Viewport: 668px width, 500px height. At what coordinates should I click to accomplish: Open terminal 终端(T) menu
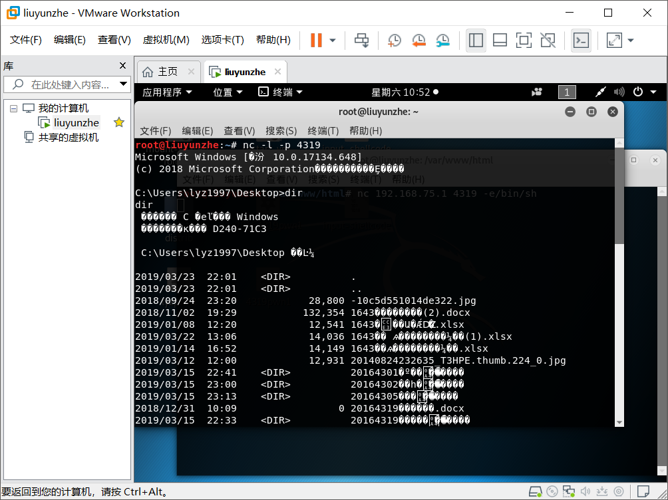[323, 131]
